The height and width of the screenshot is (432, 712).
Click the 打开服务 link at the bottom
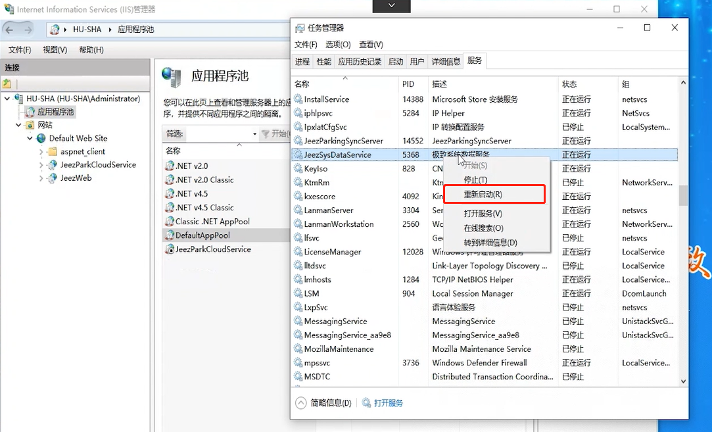point(389,403)
